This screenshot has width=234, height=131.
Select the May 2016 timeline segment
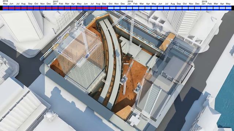(5, 8)
